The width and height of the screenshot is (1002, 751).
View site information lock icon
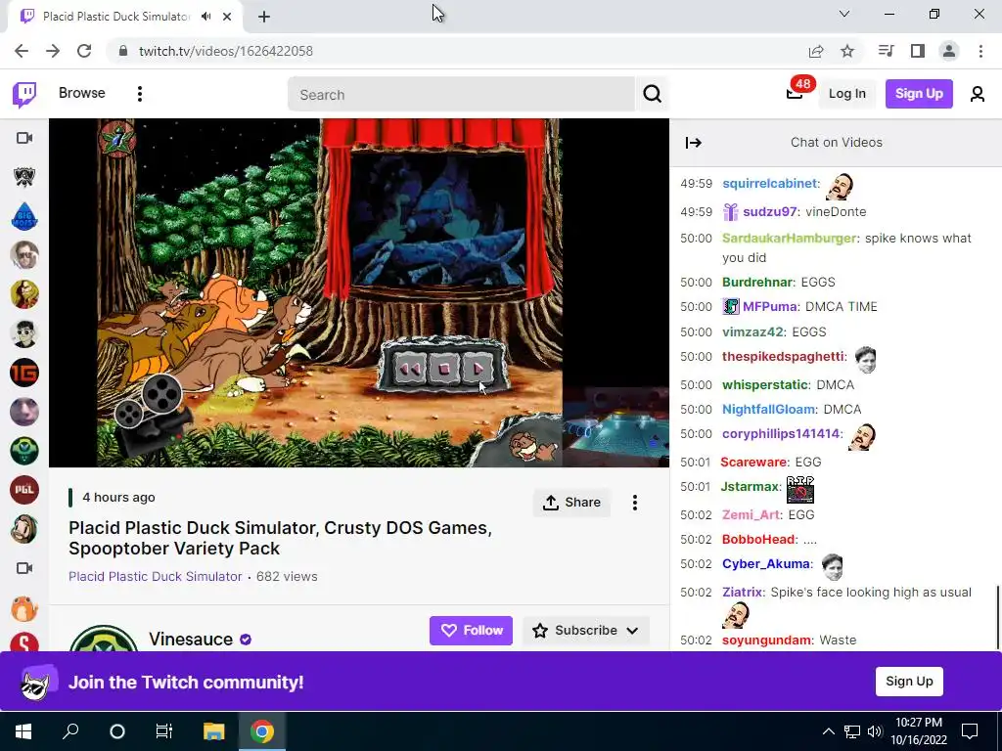pos(123,51)
